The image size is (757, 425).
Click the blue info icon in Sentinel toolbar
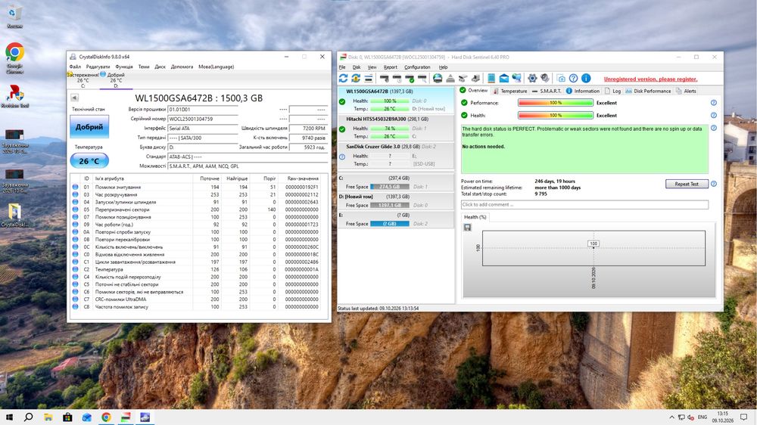click(x=586, y=78)
